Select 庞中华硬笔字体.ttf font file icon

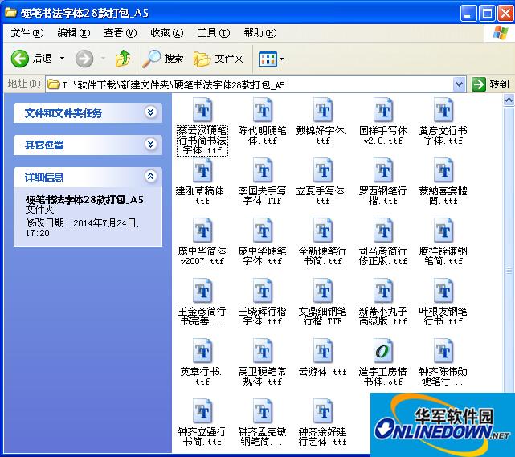tap(263, 231)
